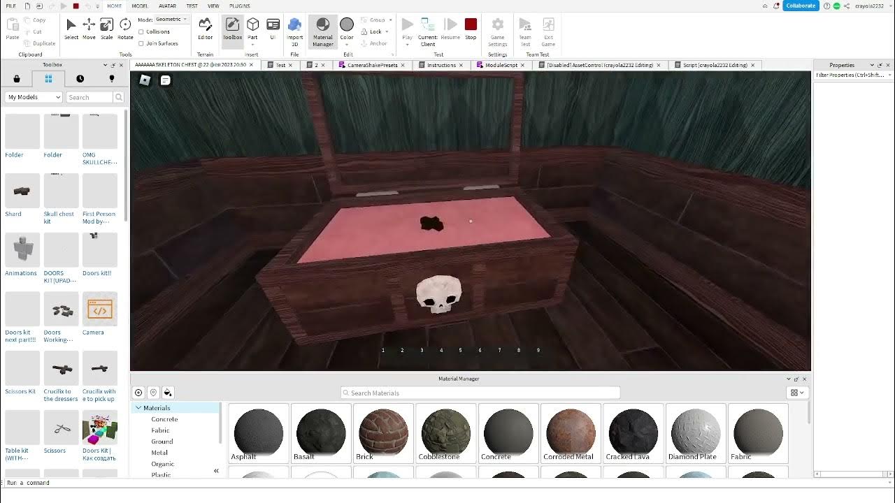895x503 pixels.
Task: Switch to the PLUGINS ribbon tab
Action: 240,6
